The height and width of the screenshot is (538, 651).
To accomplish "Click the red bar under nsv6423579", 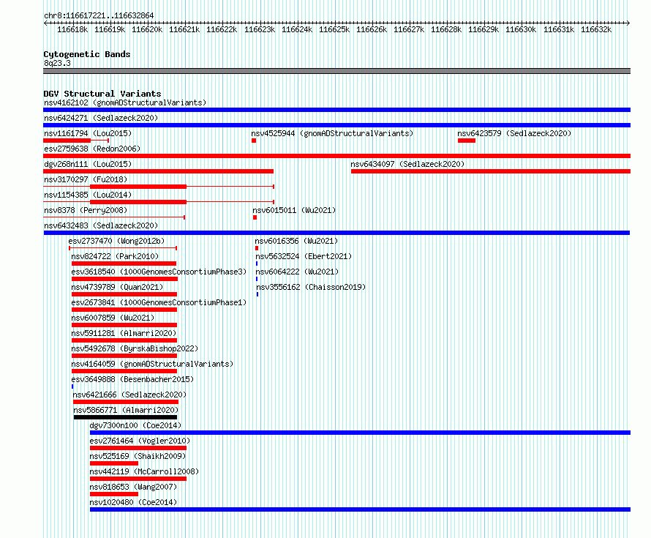I will (x=466, y=141).
